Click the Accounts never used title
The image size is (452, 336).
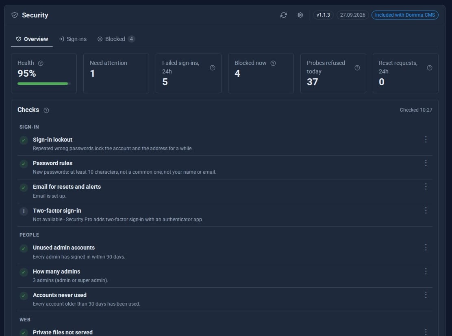click(60, 295)
